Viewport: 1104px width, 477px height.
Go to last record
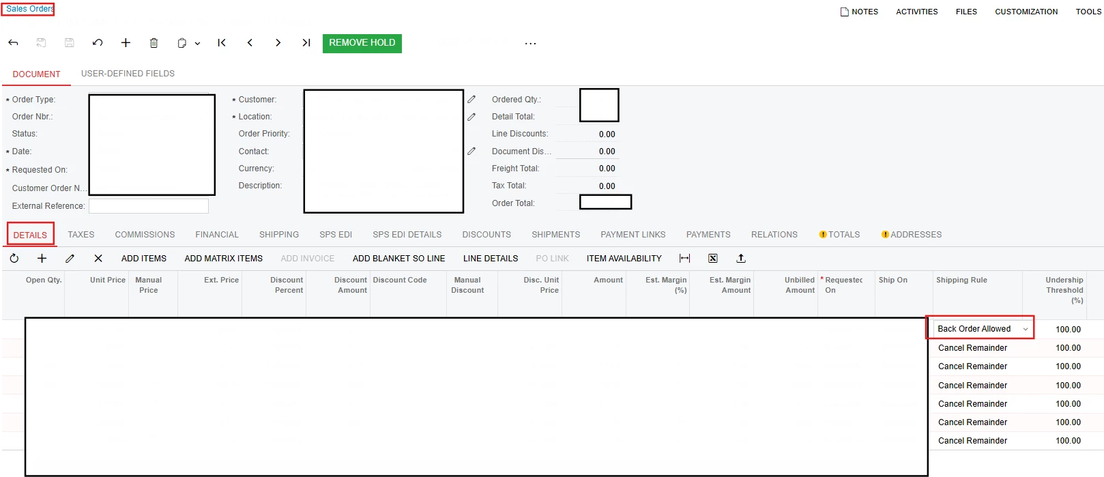(x=306, y=43)
